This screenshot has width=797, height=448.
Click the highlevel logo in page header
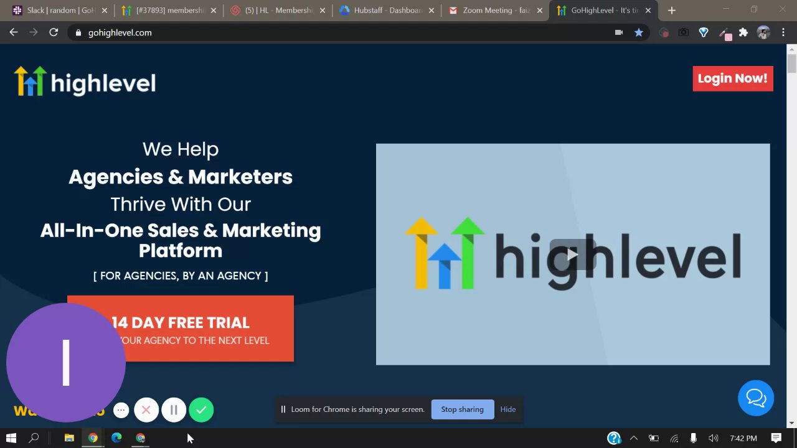point(85,82)
